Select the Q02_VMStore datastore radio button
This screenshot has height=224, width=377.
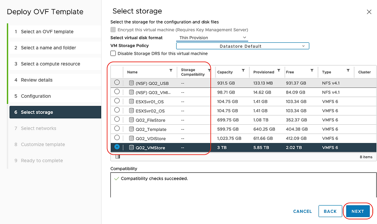tap(117, 147)
